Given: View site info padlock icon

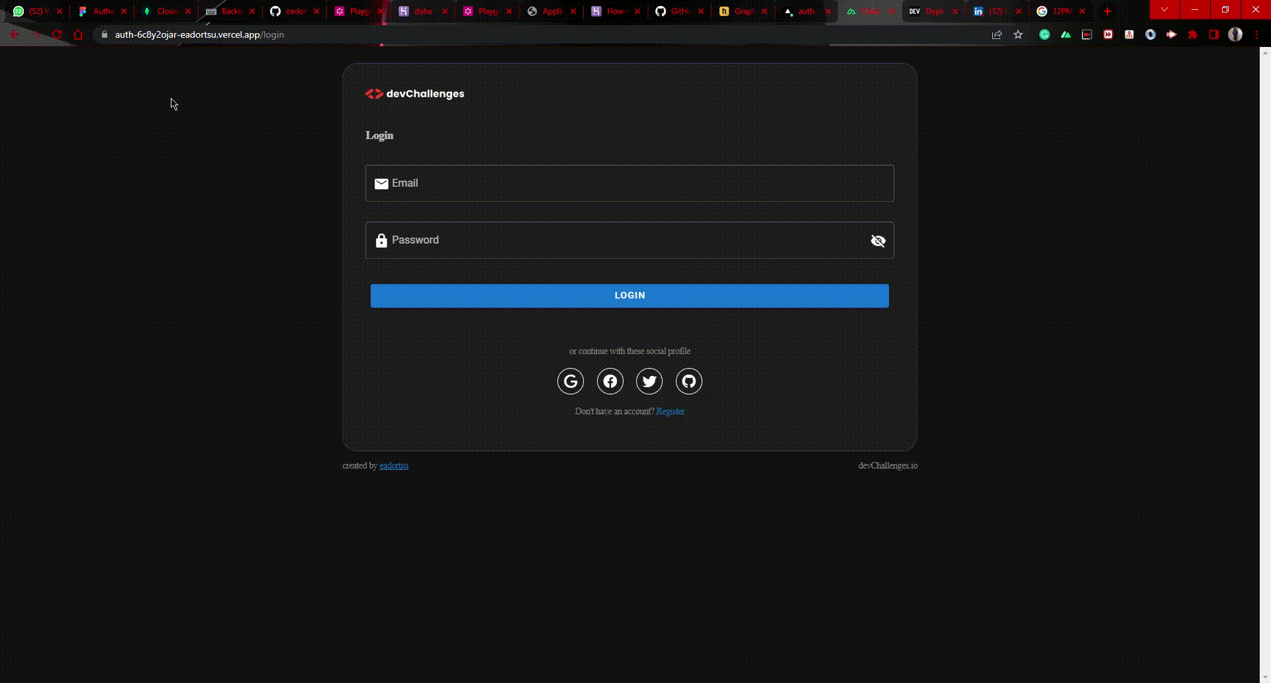Looking at the screenshot, I should click(104, 34).
